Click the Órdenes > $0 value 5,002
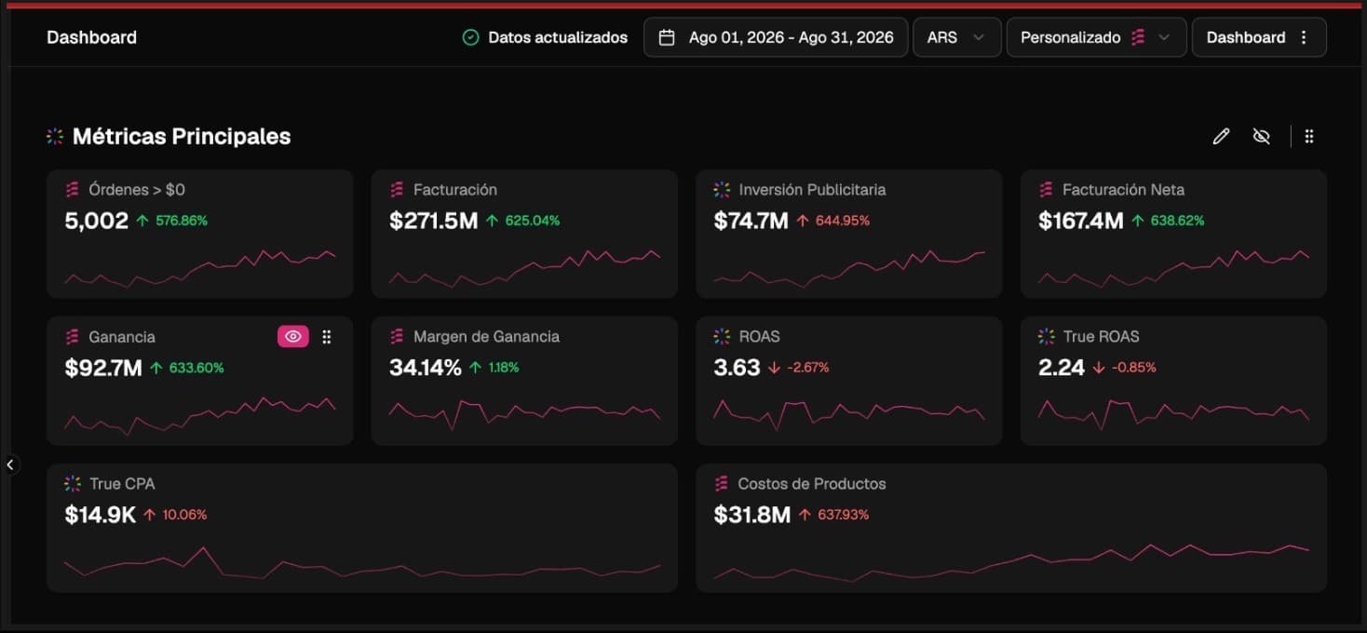The height and width of the screenshot is (633, 1367). (97, 221)
